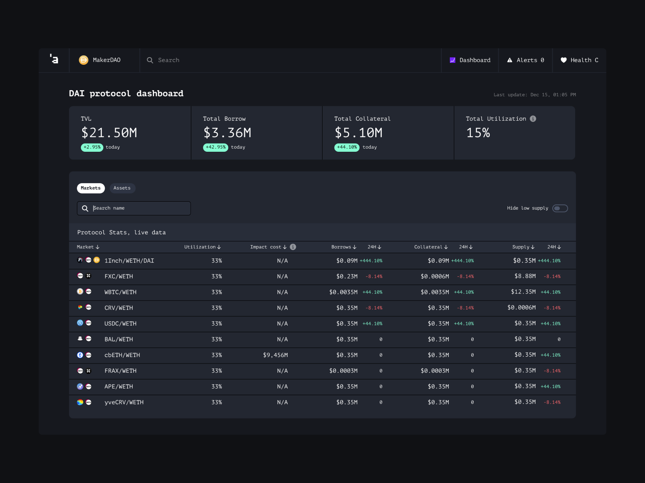Click the FRAX token icon in FRAX/WETH row
The width and height of the screenshot is (645, 483).
(x=88, y=371)
